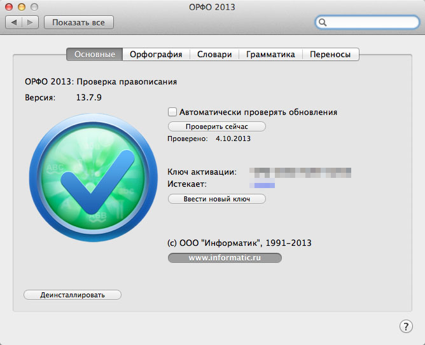Screen dimensions: 425x345
Task: Click the magnifier icon in search field
Action: pyautogui.click(x=323, y=22)
